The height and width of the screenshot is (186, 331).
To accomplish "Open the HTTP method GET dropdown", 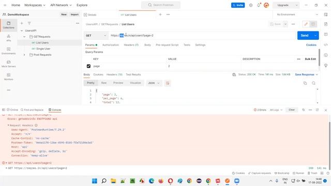I will click(x=96, y=36).
